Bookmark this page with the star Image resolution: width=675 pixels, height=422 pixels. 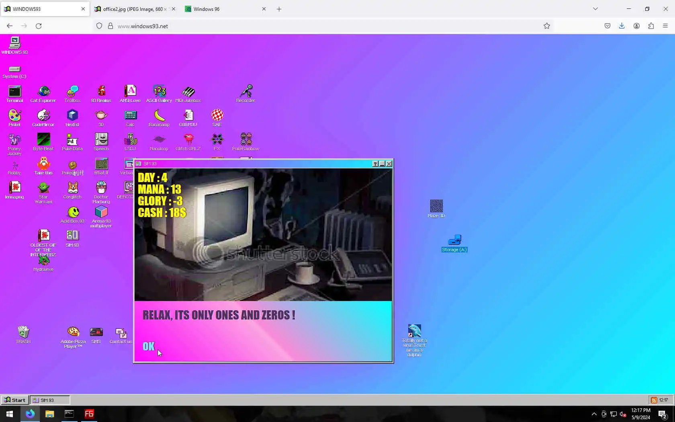coord(547,26)
